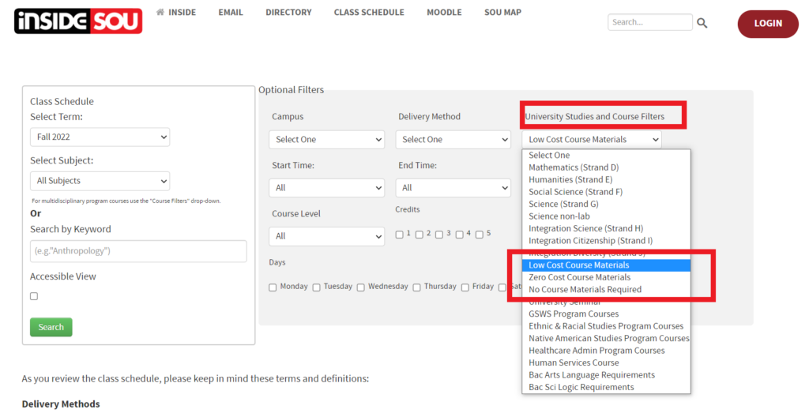This screenshot has width=809, height=417.
Task: Expand the Campus dropdown
Action: pyautogui.click(x=326, y=140)
